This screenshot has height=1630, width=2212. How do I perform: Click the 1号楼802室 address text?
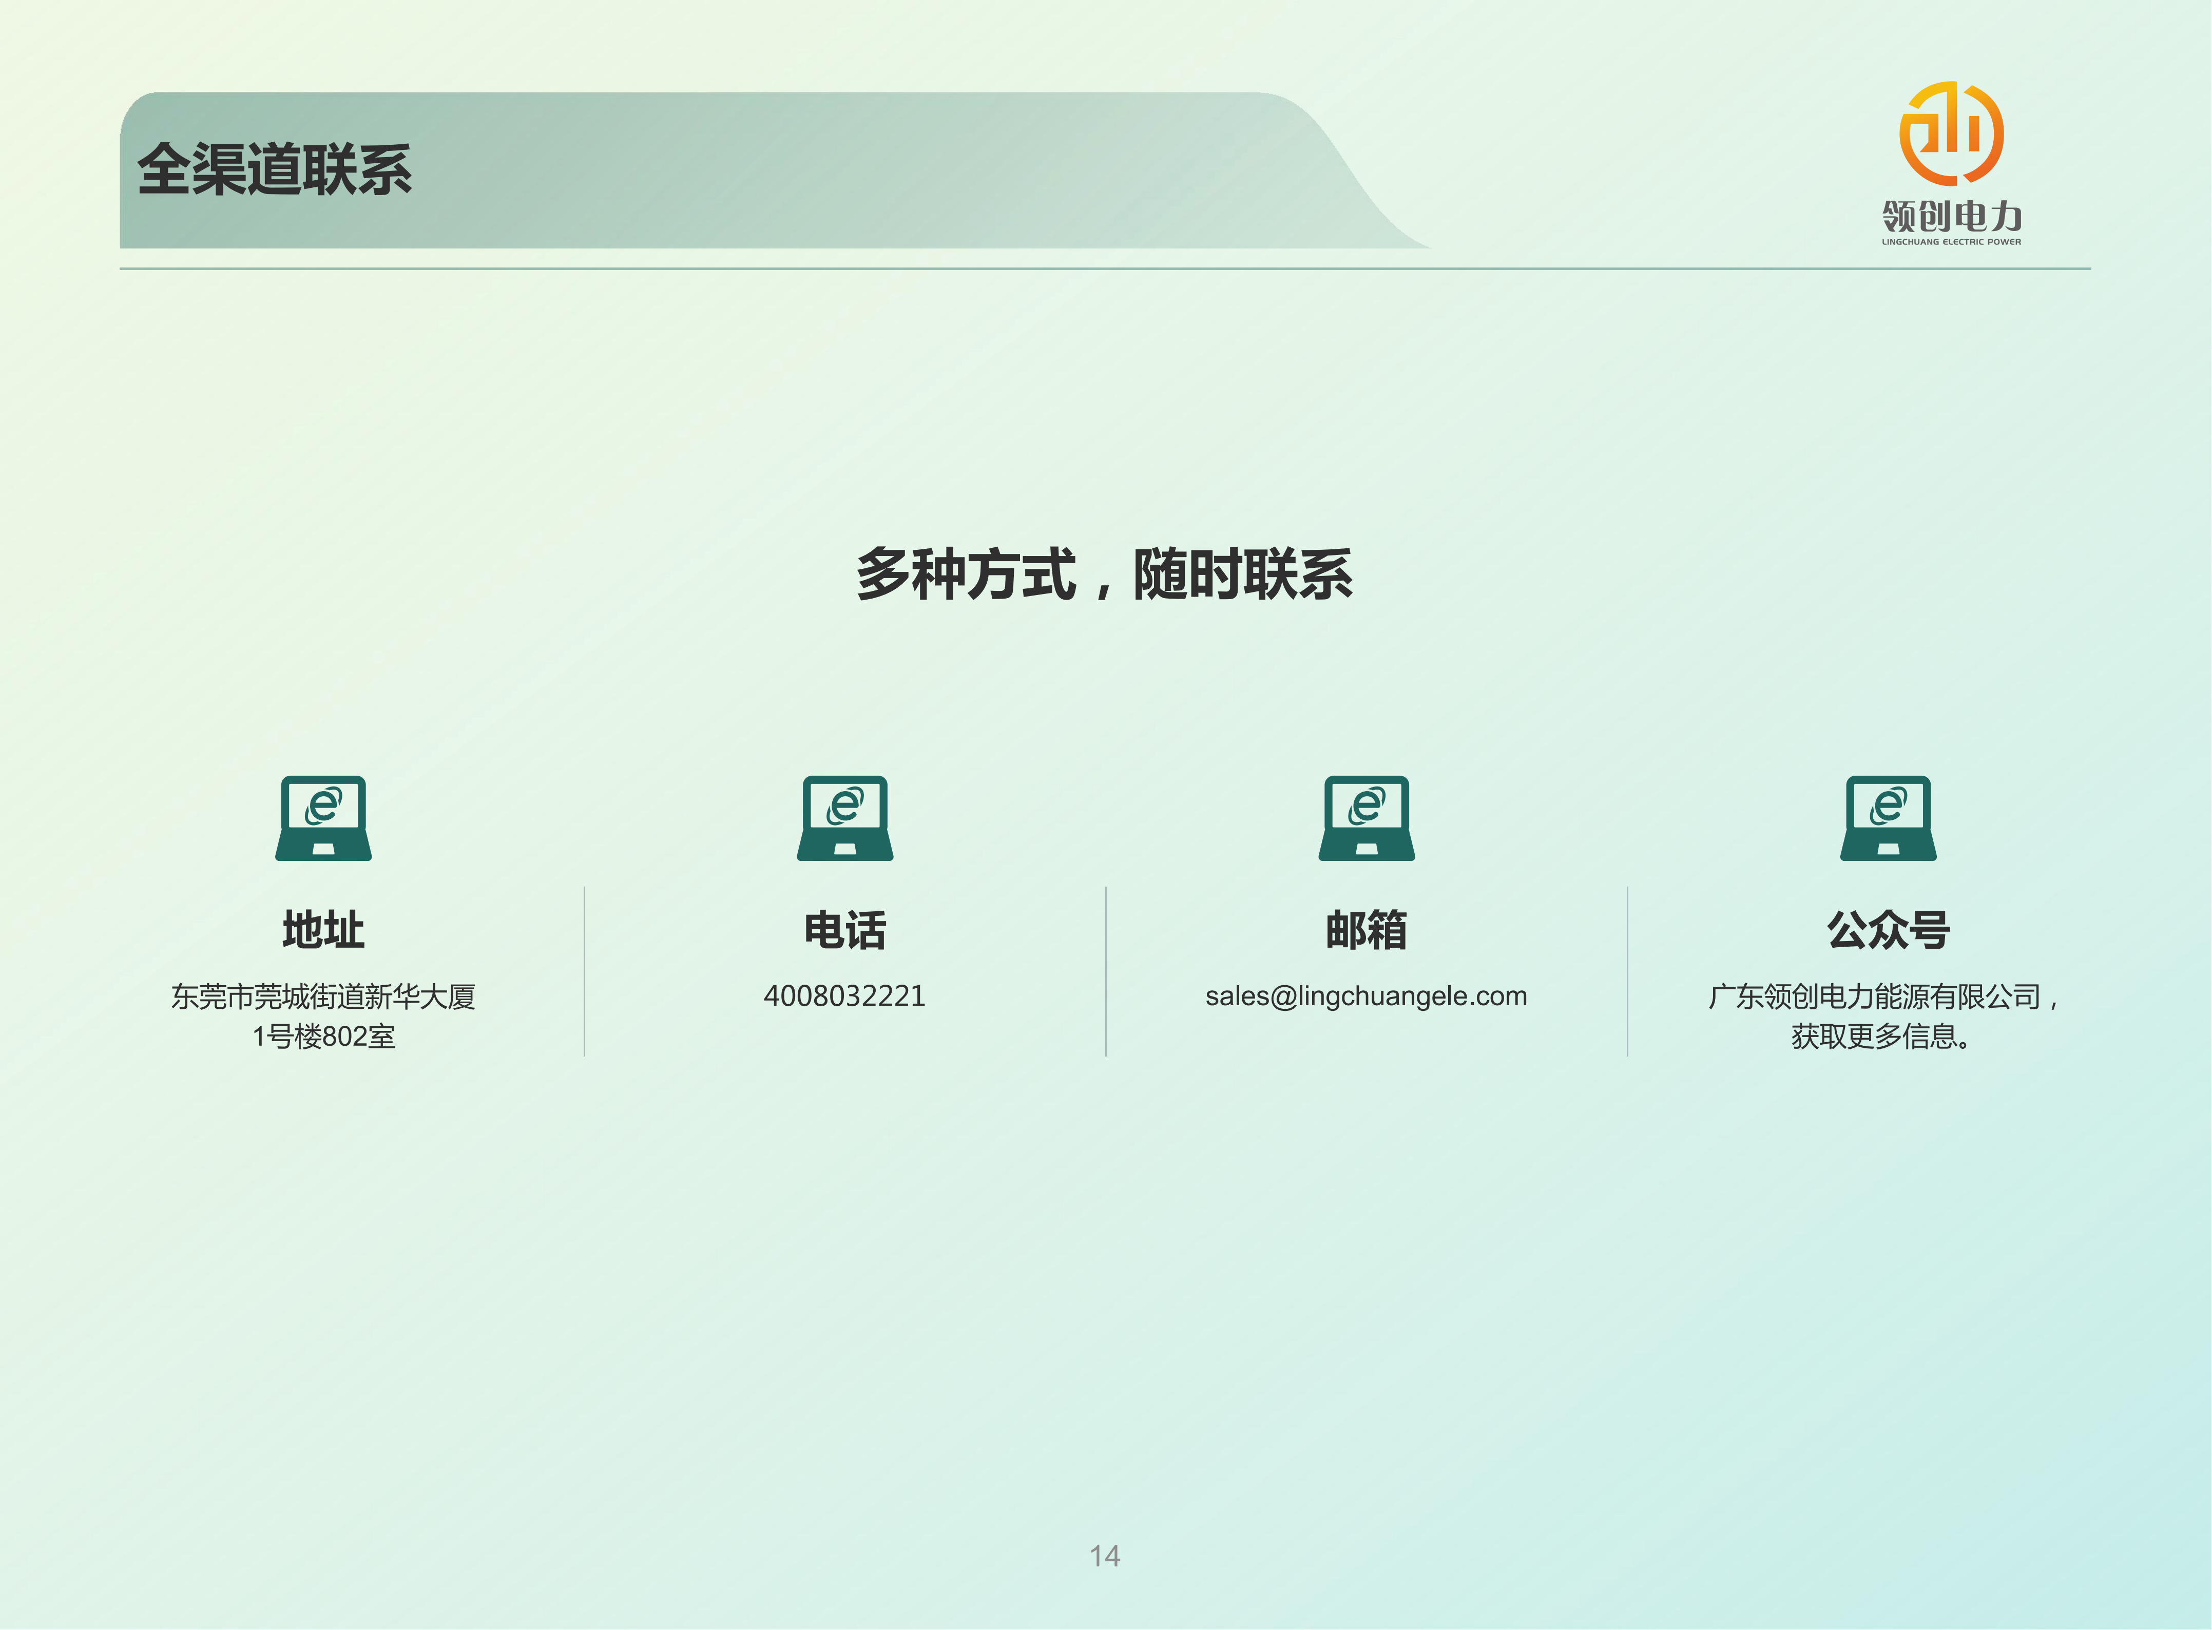click(x=323, y=1037)
